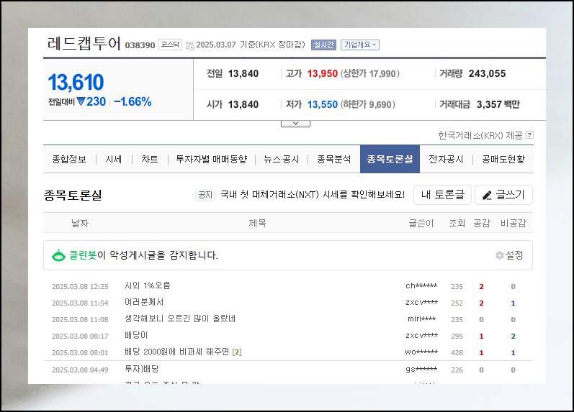Open post 생각해보니 오르긴 많이 올랐네

(180, 319)
